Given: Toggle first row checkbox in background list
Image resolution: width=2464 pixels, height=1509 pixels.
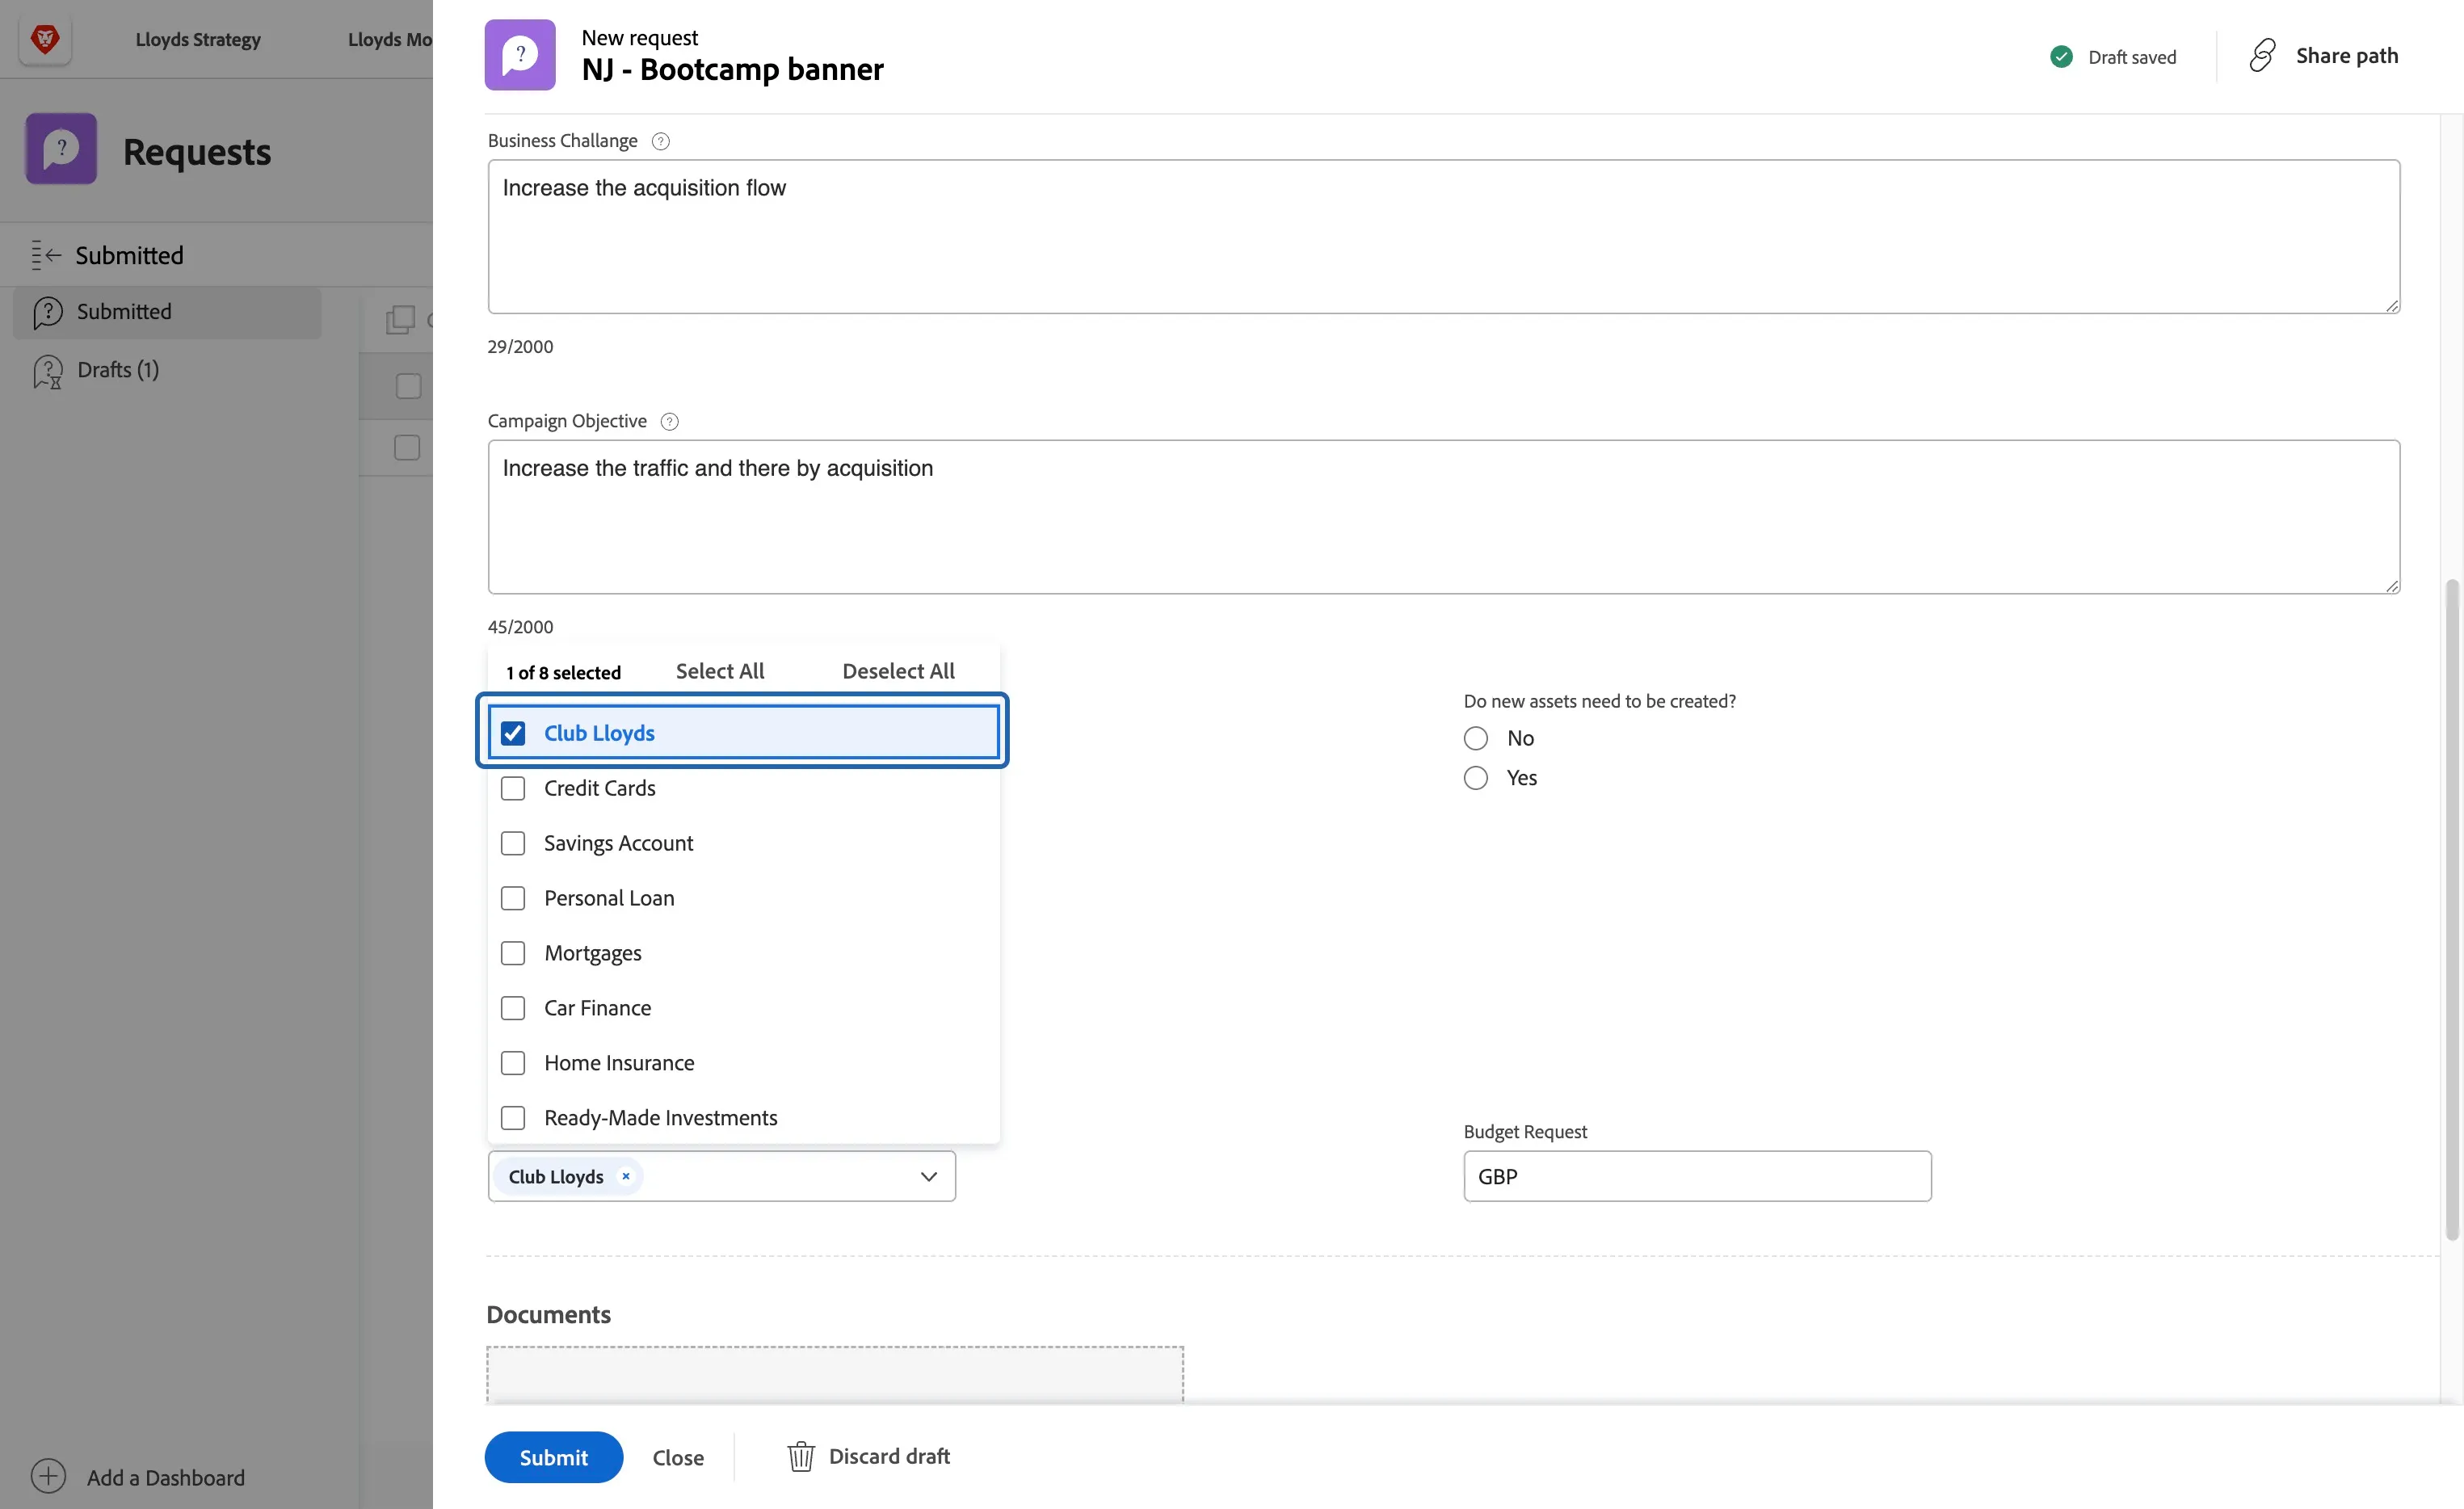Looking at the screenshot, I should (x=408, y=386).
